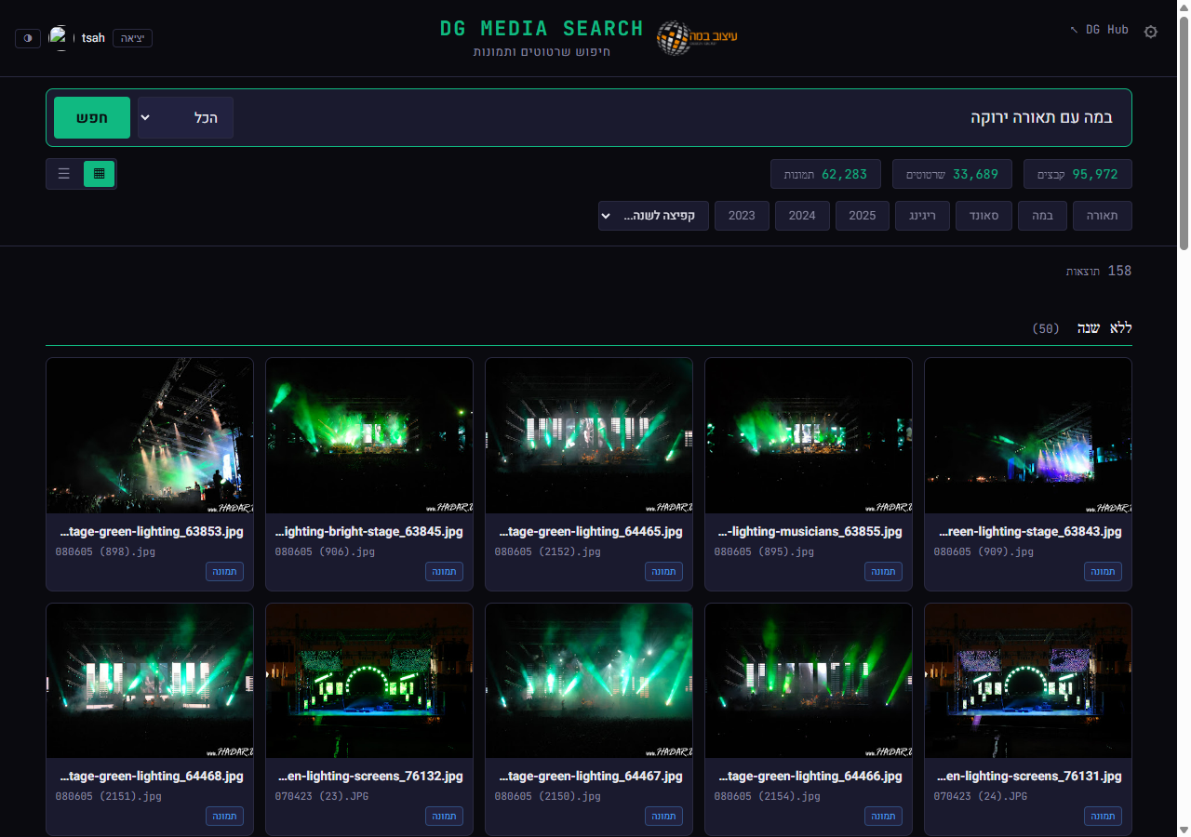The height and width of the screenshot is (837, 1191).
Task: Click תמונה badge on 070423 (24).JPG card
Action: [1103, 816]
